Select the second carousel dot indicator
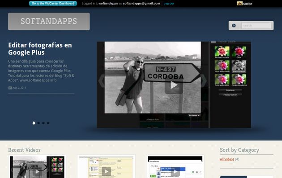 (x=38, y=123)
